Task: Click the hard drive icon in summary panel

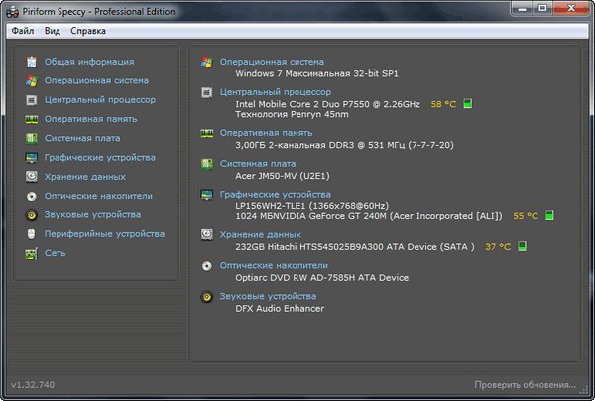Action: [x=207, y=234]
